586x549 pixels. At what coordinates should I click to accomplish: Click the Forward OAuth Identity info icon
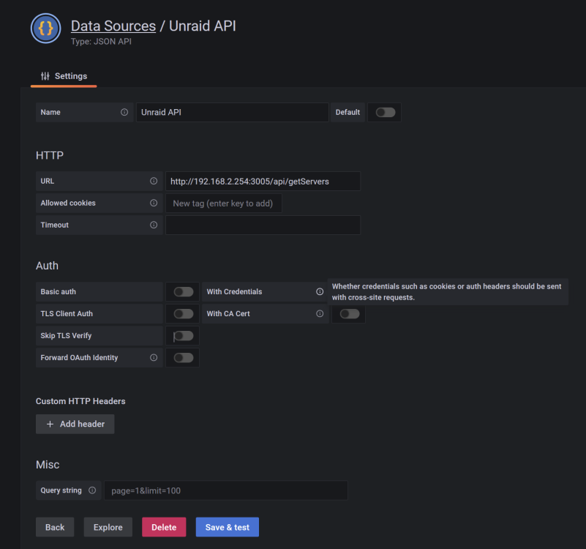tap(154, 357)
